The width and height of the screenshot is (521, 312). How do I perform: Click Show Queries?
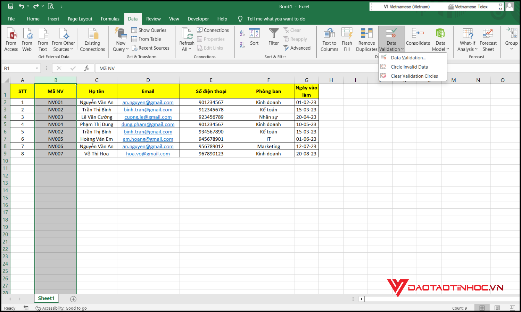(x=149, y=30)
